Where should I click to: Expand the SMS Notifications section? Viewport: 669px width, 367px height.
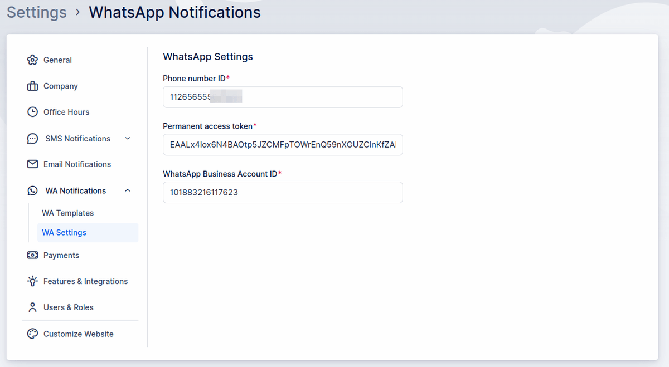coord(128,138)
